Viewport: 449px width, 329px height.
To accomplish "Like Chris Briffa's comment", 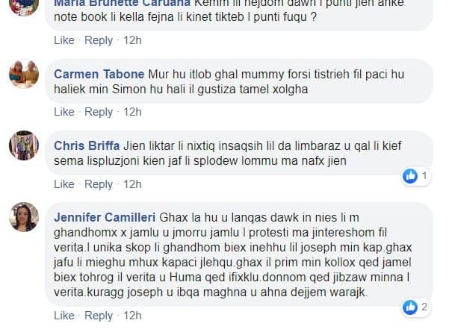I will pyautogui.click(x=64, y=184).
